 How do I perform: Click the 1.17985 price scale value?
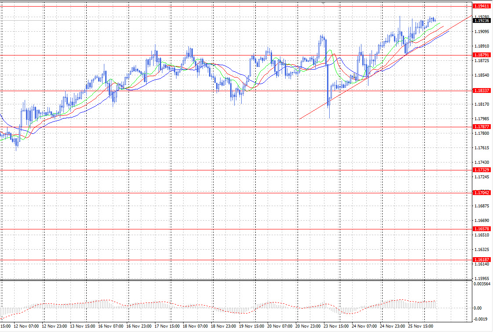coord(482,119)
